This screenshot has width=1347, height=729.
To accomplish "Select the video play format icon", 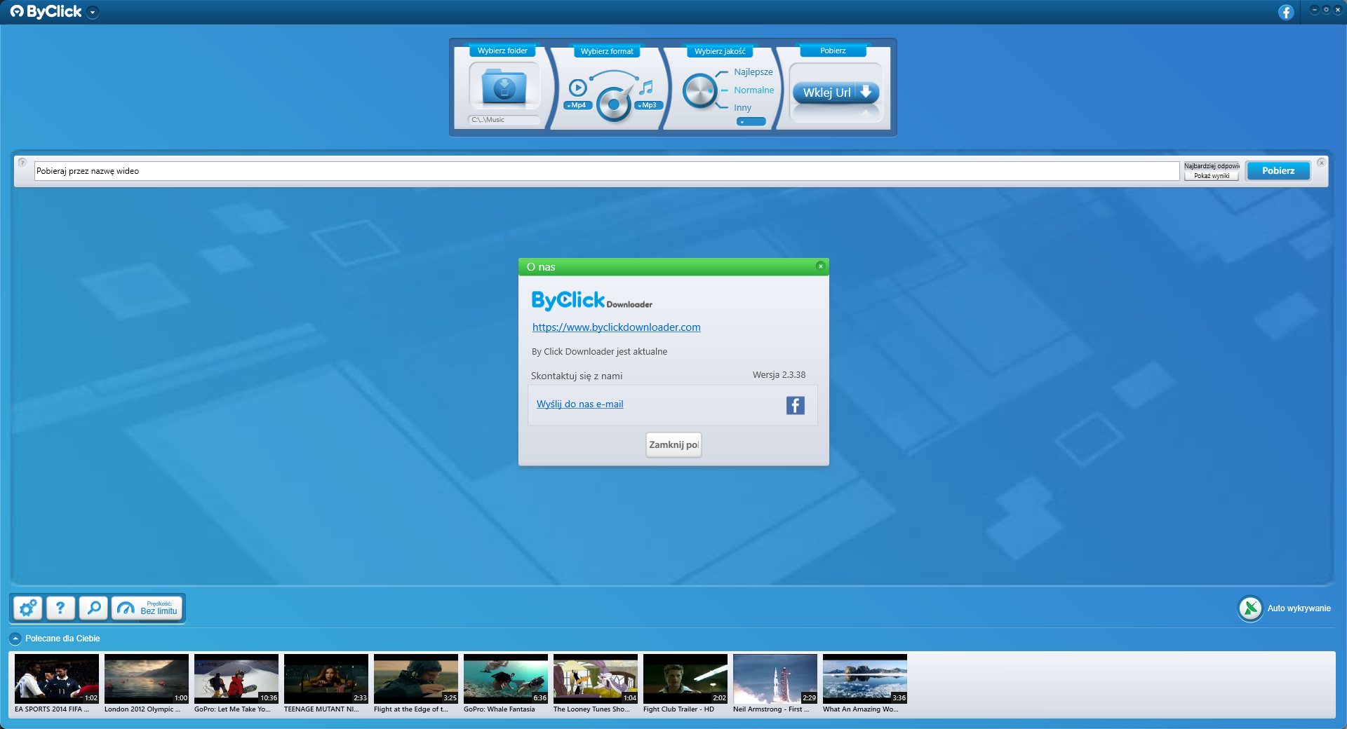I will [577, 88].
